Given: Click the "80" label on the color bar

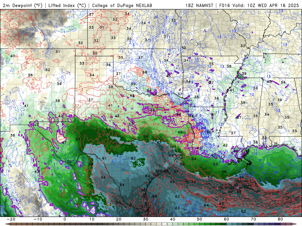Looking at the screenshot, I should coord(280,219).
